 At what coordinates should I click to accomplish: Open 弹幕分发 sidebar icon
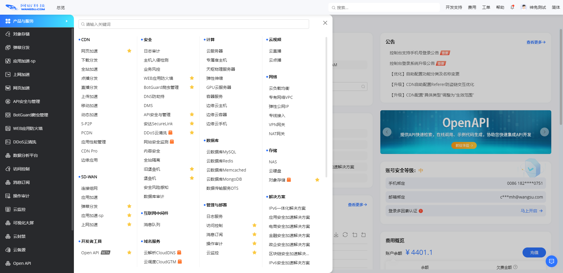(8, 48)
